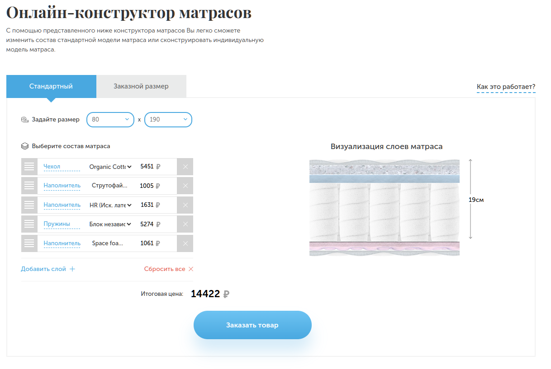This screenshot has height=369, width=551.
Task: Delete the Space foam layer
Action: [x=185, y=243]
